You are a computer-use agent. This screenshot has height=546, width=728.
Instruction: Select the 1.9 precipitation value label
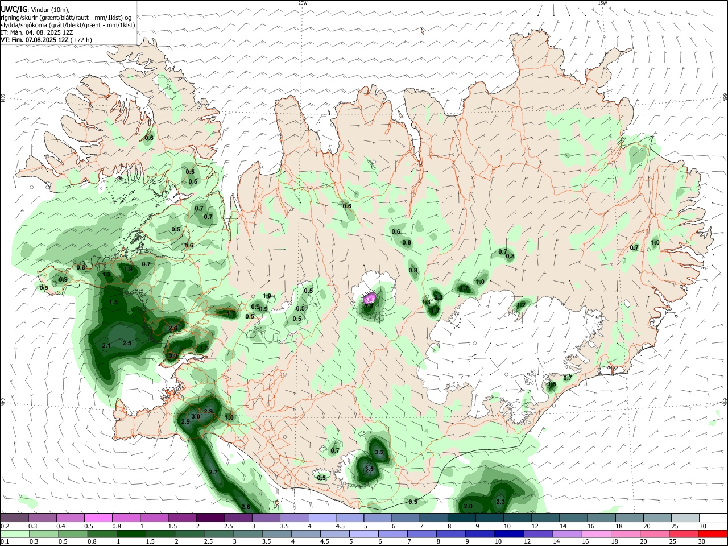point(128,270)
